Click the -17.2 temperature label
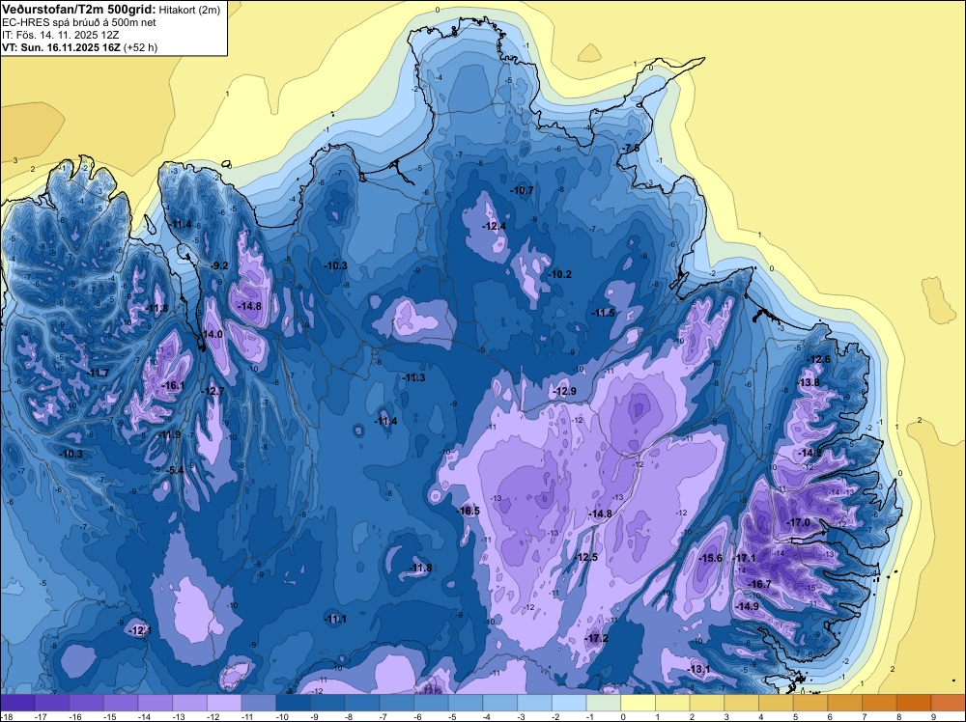966x722 pixels. click(596, 638)
